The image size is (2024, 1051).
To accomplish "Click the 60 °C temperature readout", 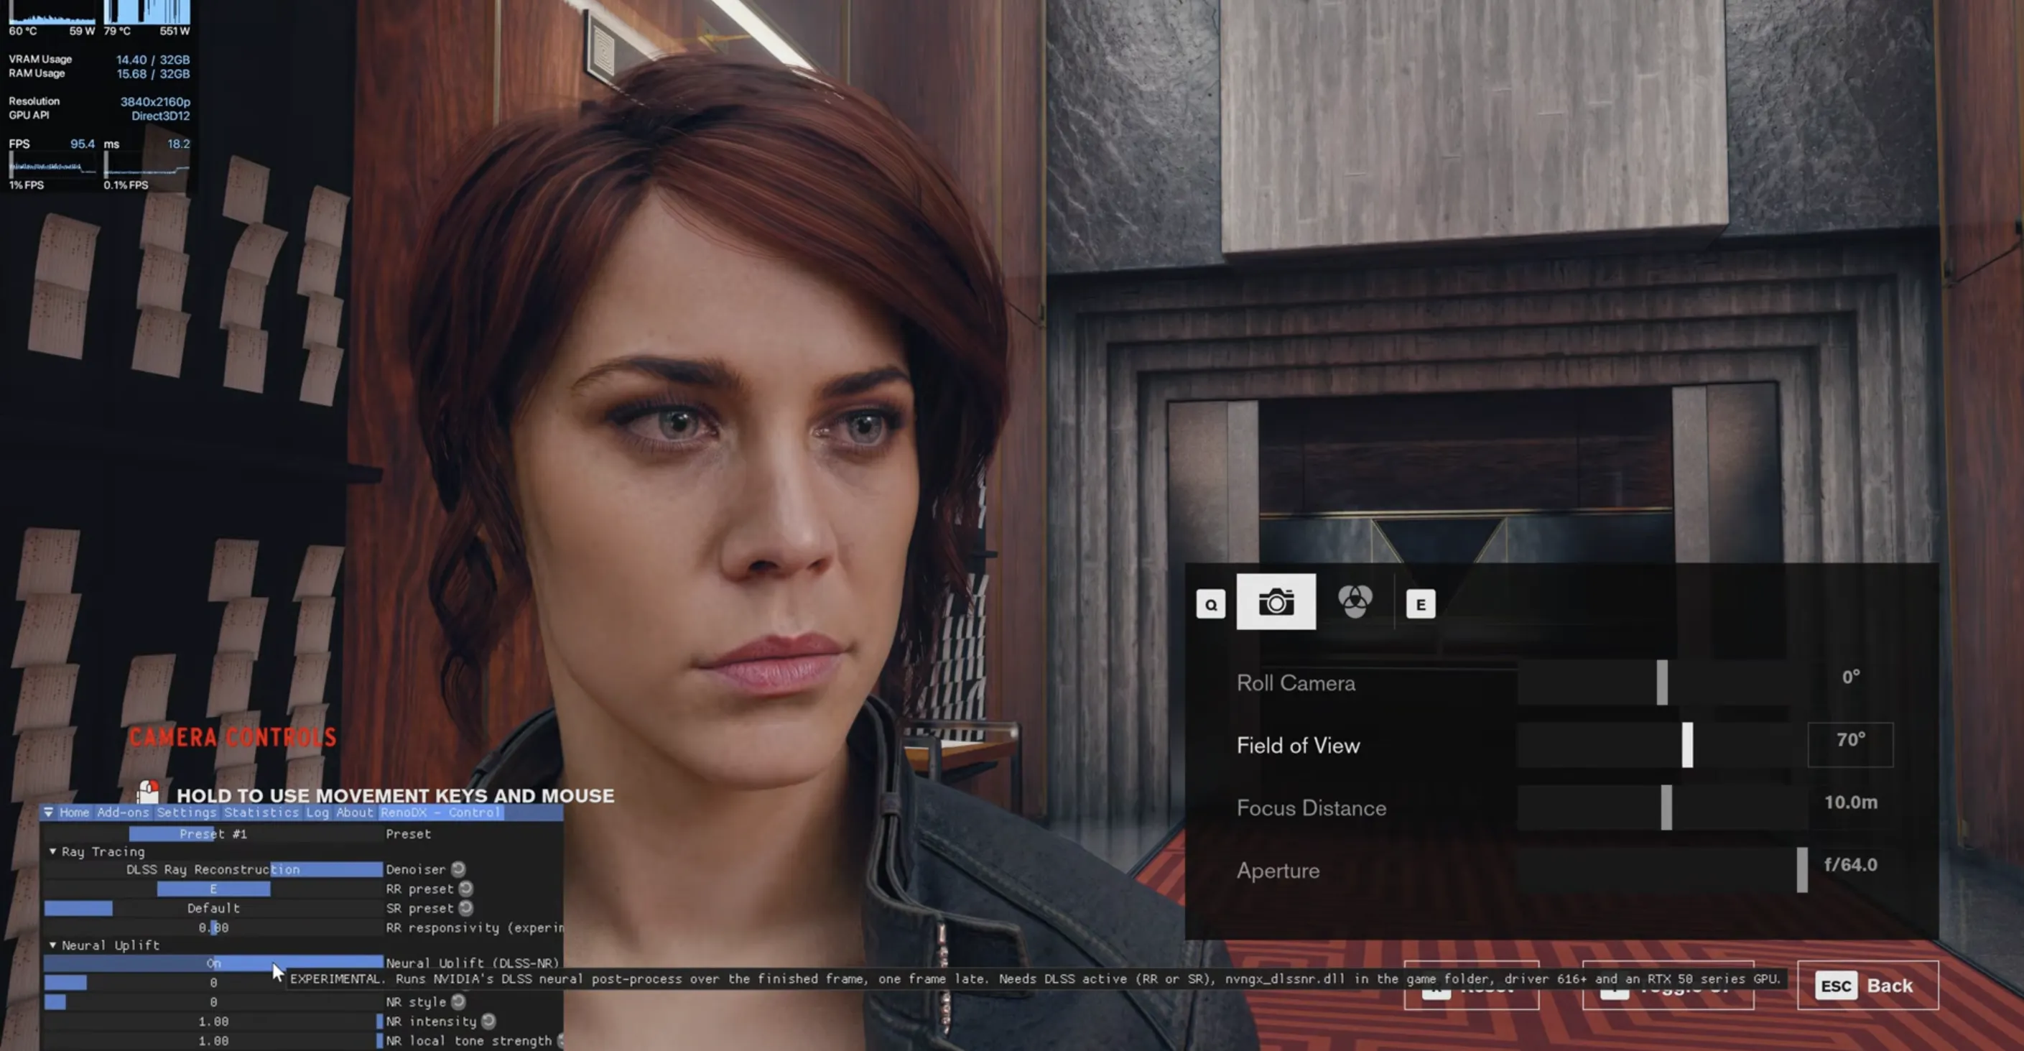I will [x=23, y=31].
